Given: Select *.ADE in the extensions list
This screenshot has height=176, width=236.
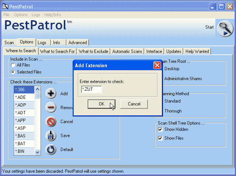Looking at the screenshot, I should pos(24,97).
